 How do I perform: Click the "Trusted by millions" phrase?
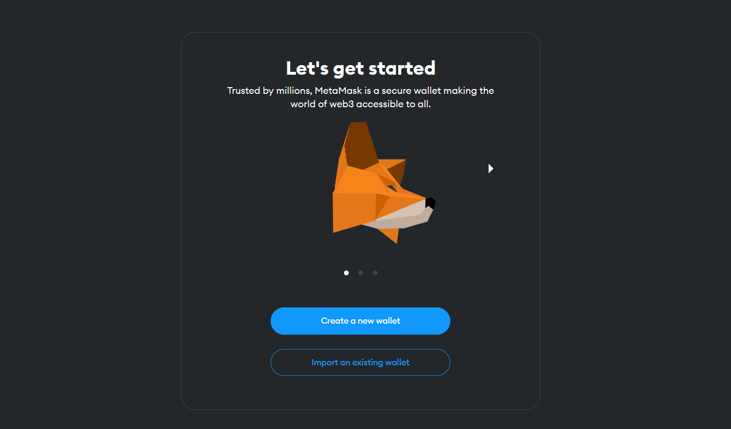(x=269, y=90)
